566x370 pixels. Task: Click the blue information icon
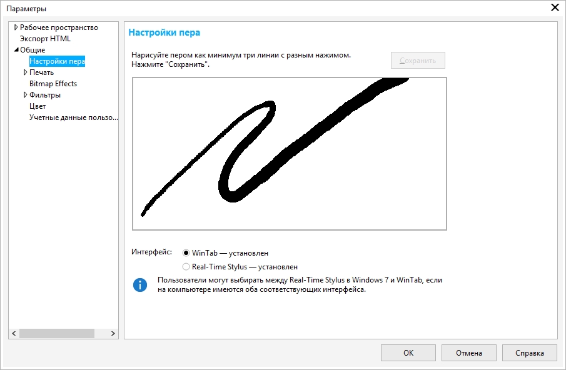(140, 285)
